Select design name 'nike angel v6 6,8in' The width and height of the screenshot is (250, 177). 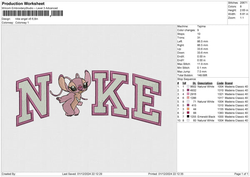pyautogui.click(x=27, y=19)
